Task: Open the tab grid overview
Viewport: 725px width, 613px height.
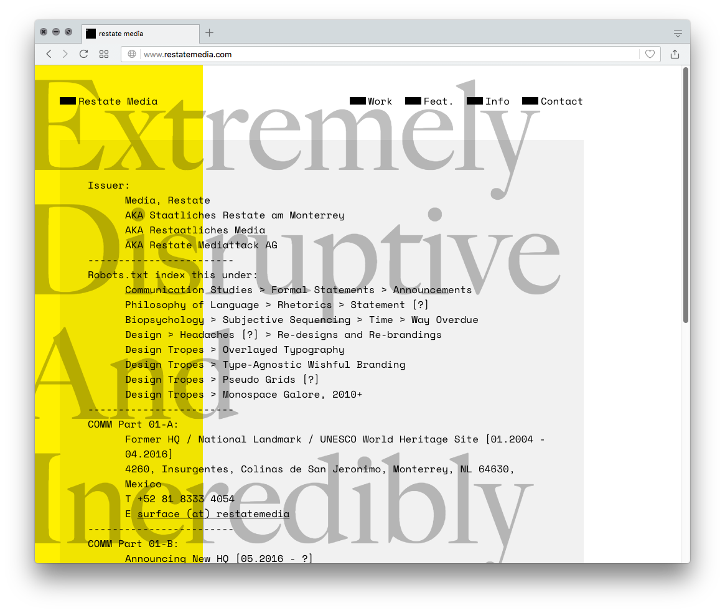Action: pos(104,54)
